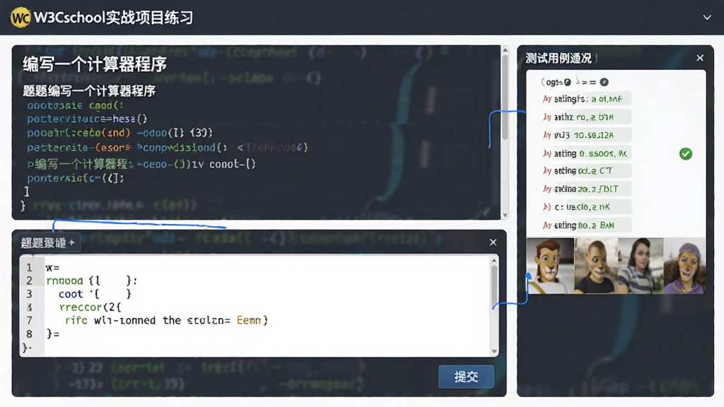Click the line 'pottecvirurce=hesa()' in problem description
Screen dimensions: 724x407
pyautogui.click(x=87, y=119)
